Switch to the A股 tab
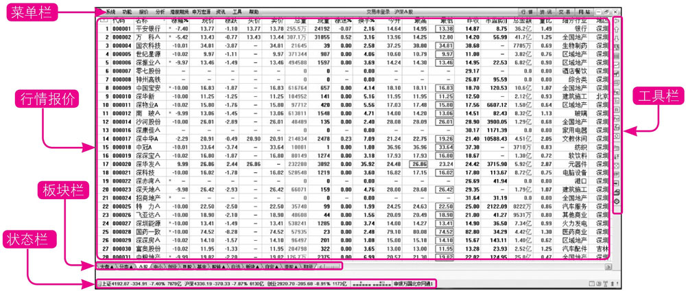Image resolution: width=686 pixels, height=291 pixels. coord(143,265)
